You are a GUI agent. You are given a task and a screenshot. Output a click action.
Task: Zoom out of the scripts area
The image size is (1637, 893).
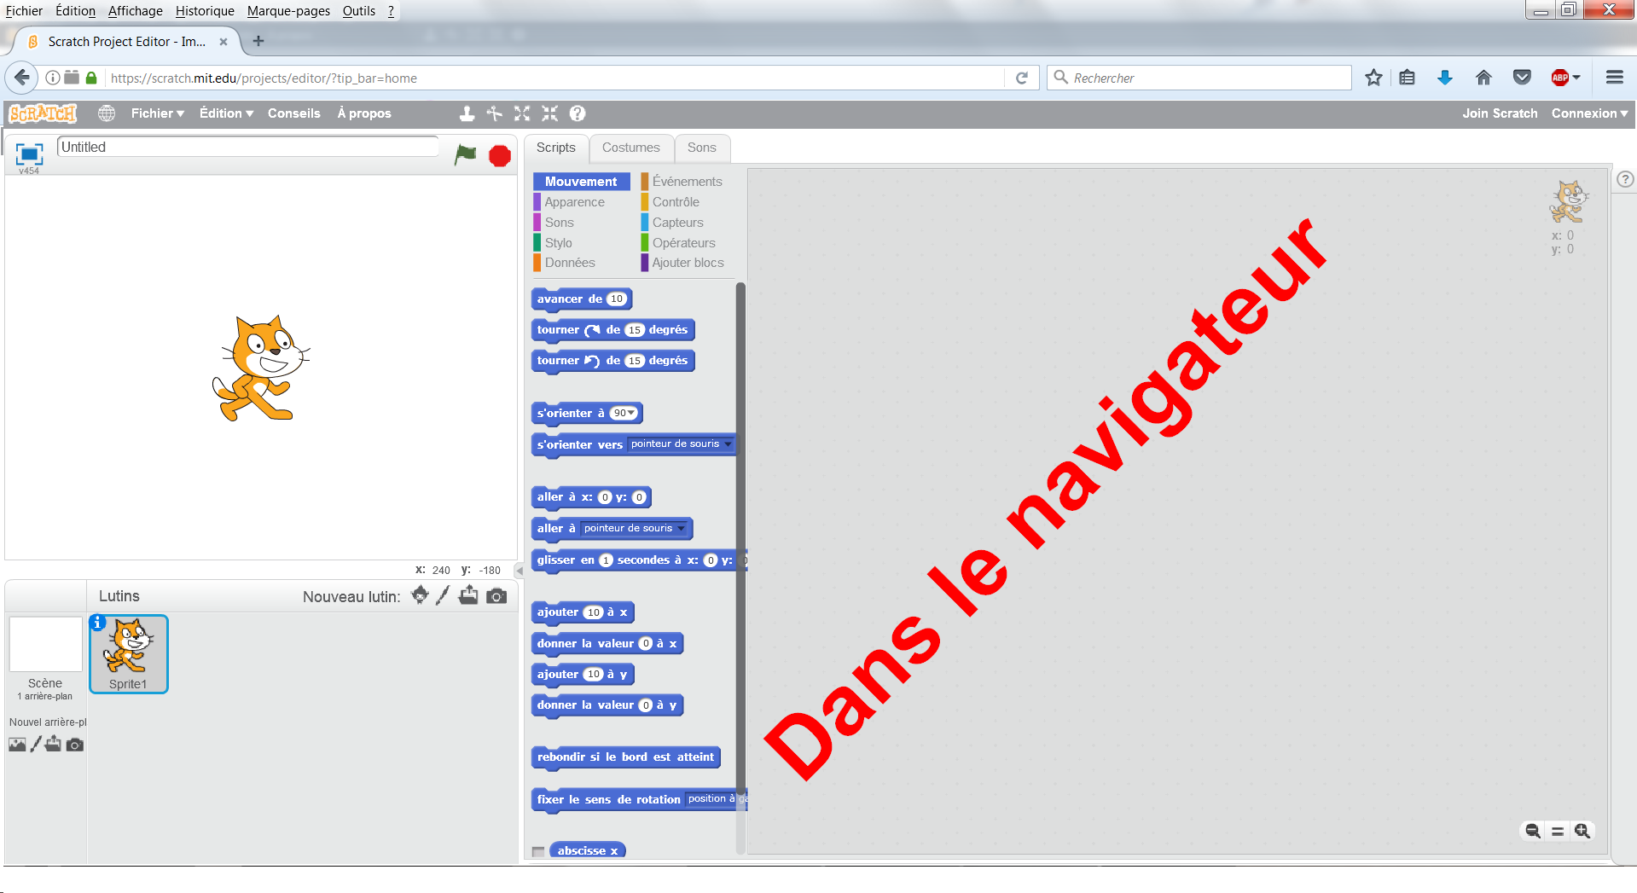[x=1533, y=831]
